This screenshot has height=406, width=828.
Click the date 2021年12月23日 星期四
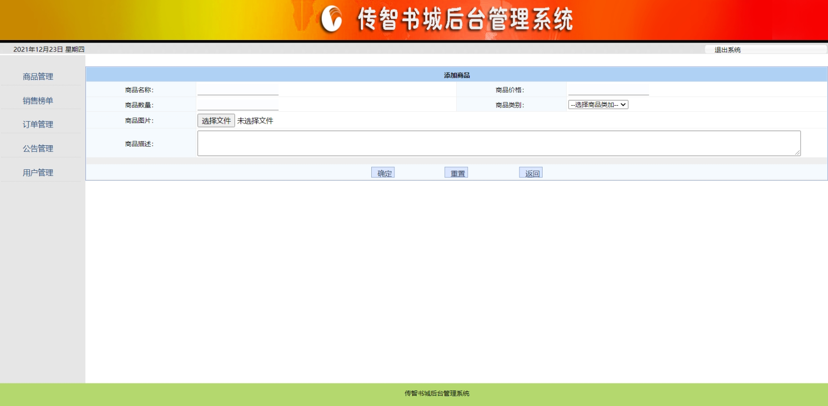(x=49, y=49)
